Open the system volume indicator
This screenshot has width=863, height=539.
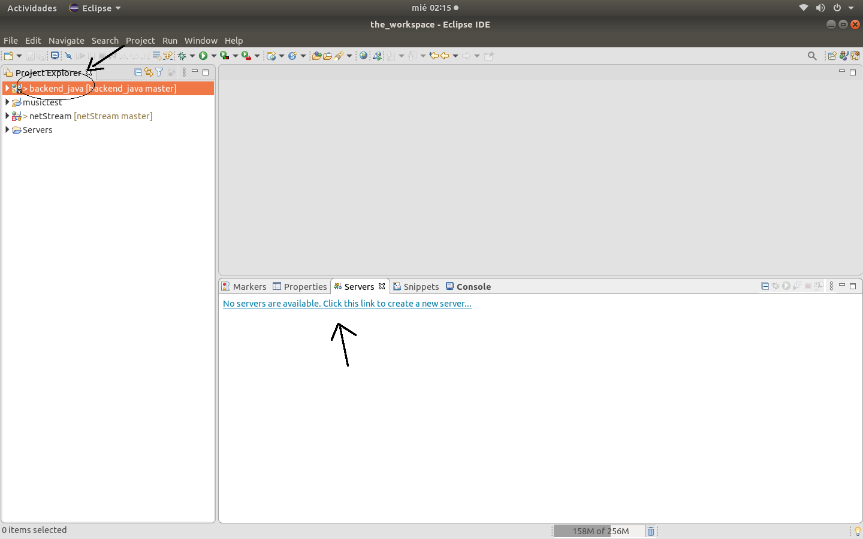[x=820, y=8]
